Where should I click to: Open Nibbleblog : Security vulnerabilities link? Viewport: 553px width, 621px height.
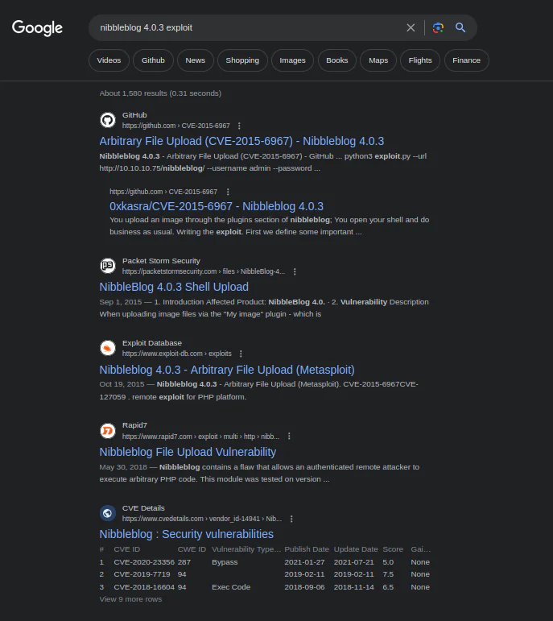point(187,534)
